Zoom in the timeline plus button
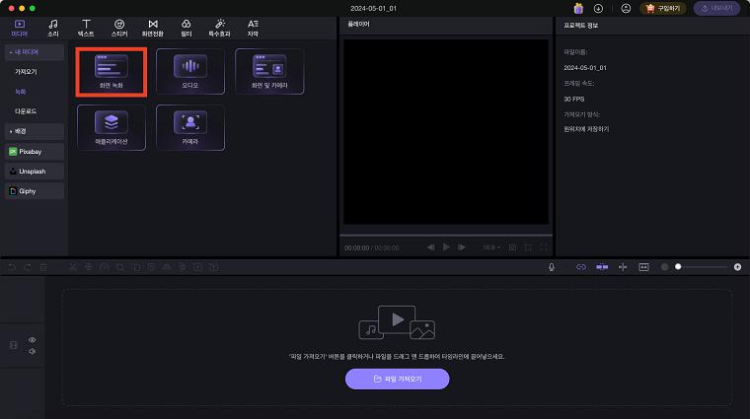The image size is (750, 419). 737,267
